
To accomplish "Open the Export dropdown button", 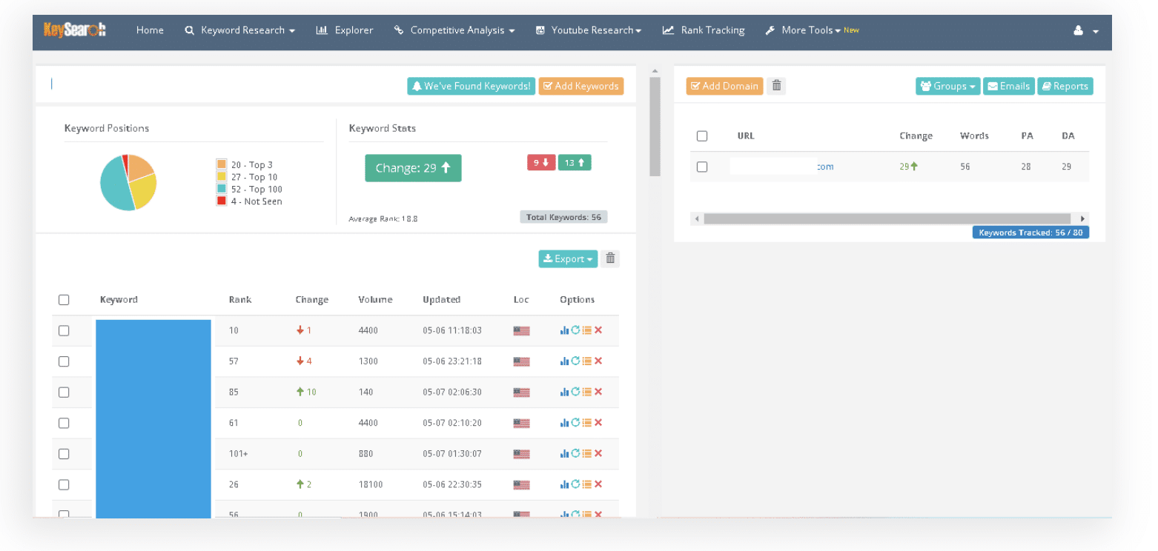I will coord(568,258).
